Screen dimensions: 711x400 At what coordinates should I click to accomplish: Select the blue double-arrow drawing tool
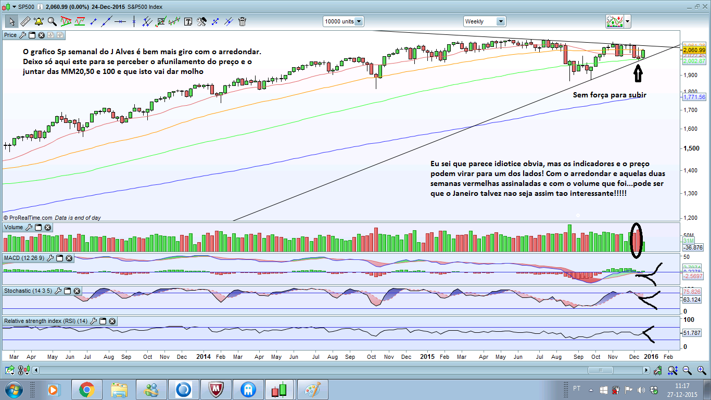pos(215,21)
